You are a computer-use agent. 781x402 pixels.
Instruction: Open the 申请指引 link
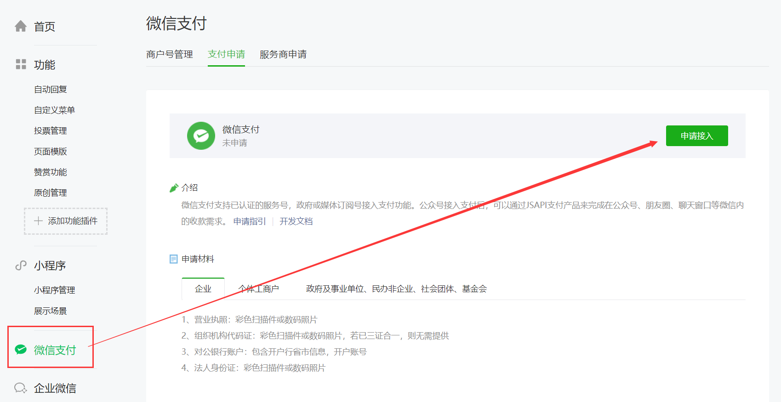click(250, 221)
